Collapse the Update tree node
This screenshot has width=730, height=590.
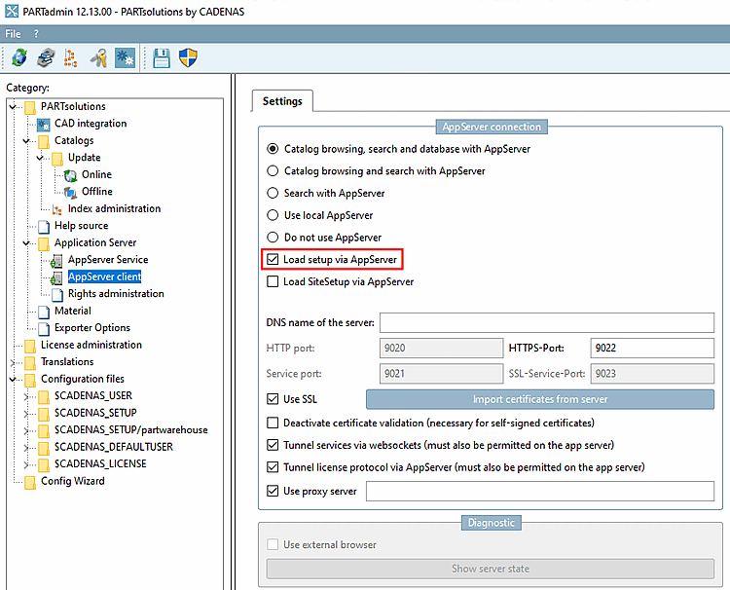pyautogui.click(x=40, y=158)
